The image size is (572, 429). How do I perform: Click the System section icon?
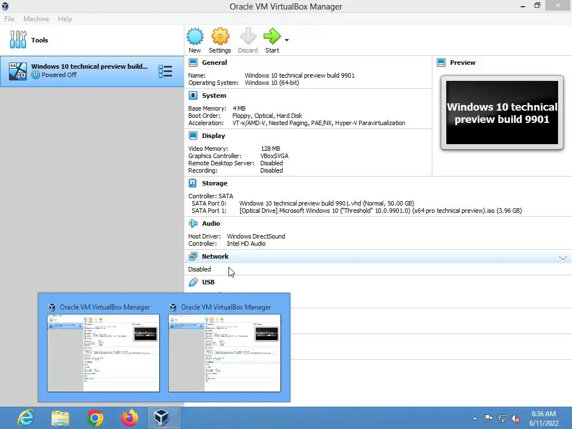[193, 96]
